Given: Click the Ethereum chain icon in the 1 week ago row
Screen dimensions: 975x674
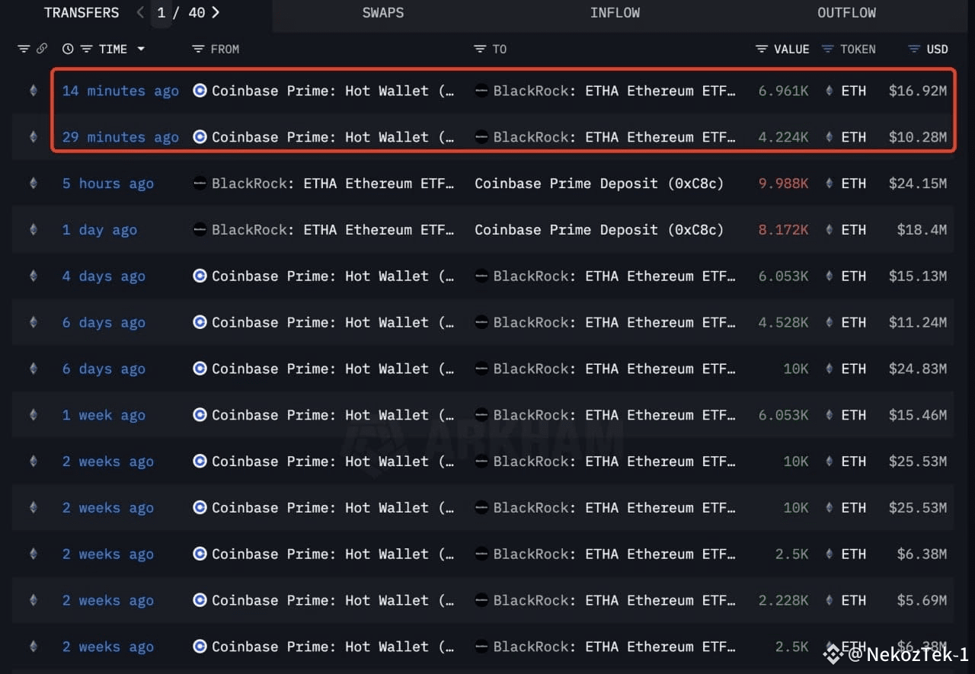Looking at the screenshot, I should 33,415.
